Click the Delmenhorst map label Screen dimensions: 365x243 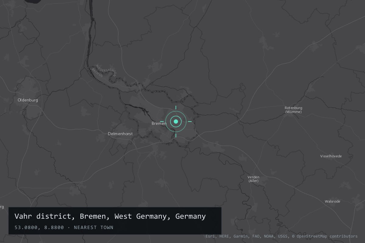(120, 134)
